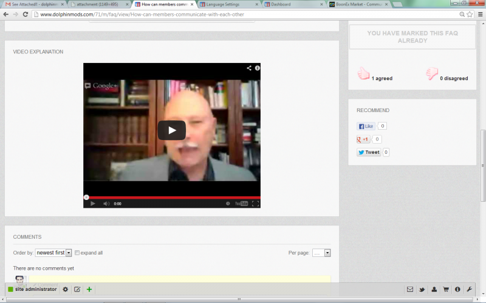The image size is (486, 303).
Task: Open video share icon
Action: click(x=249, y=68)
